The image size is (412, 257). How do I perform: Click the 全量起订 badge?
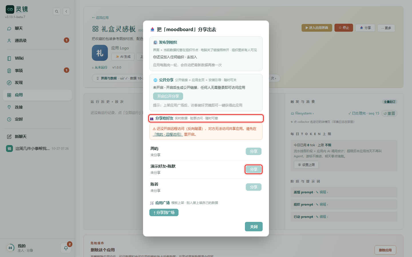(x=390, y=102)
